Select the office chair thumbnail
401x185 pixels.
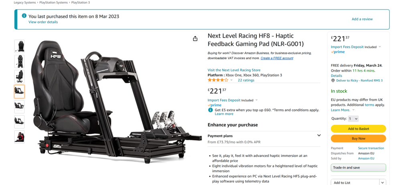tap(19, 76)
